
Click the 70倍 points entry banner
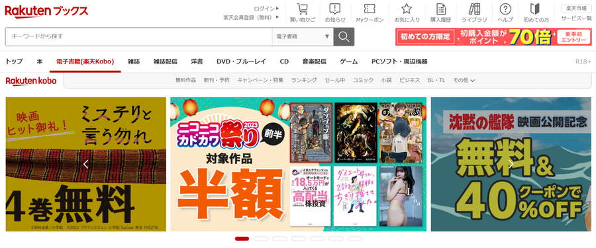(x=493, y=37)
